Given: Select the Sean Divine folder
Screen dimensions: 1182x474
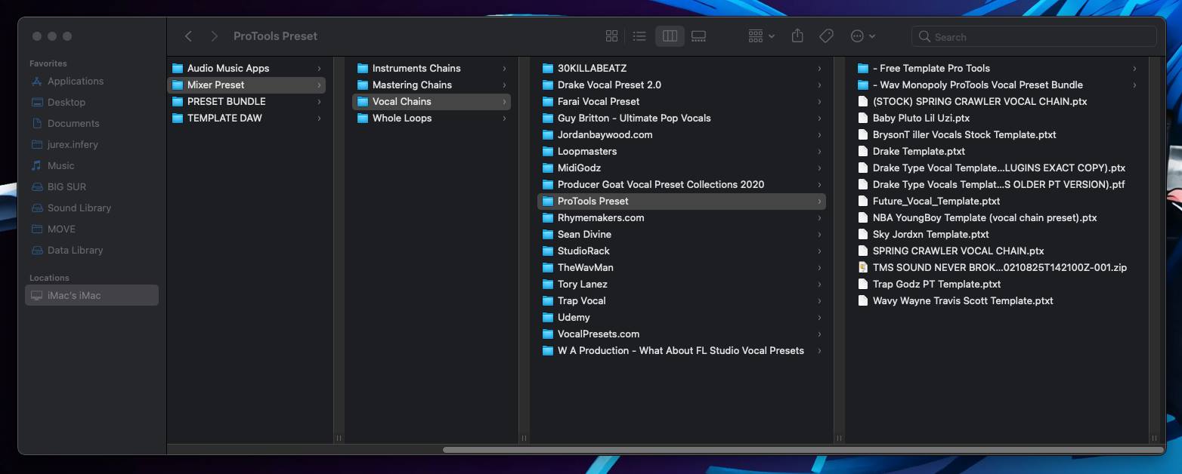Looking at the screenshot, I should [x=682, y=234].
